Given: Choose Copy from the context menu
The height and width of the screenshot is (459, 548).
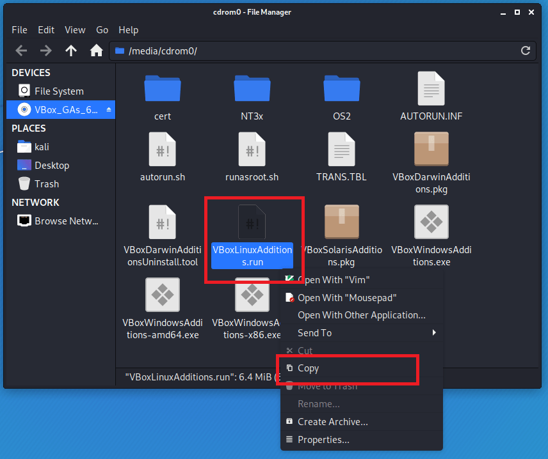Looking at the screenshot, I should coord(308,368).
